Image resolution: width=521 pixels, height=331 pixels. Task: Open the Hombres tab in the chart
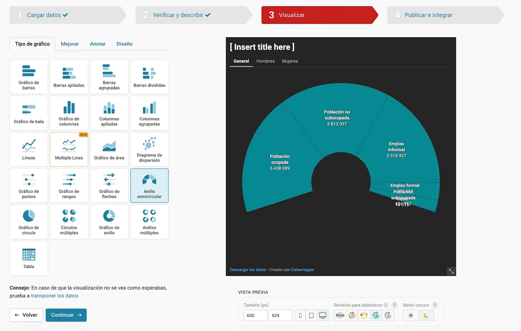[265, 61]
